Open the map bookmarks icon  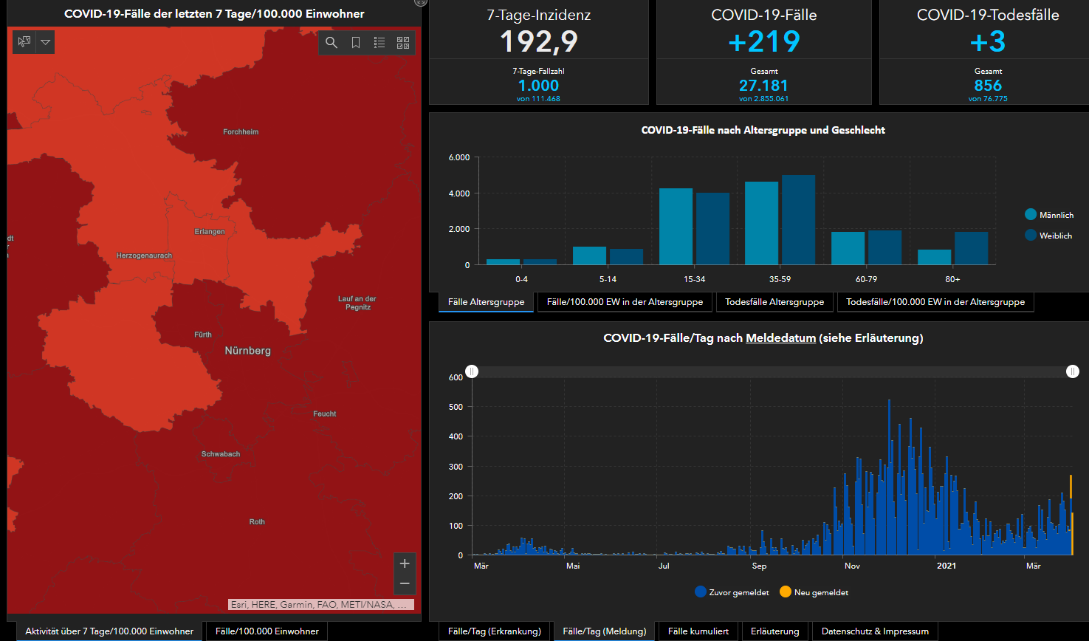(x=356, y=43)
